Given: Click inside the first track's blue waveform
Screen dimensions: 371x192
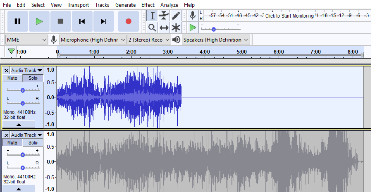Looking at the screenshot, I should 119,97.
